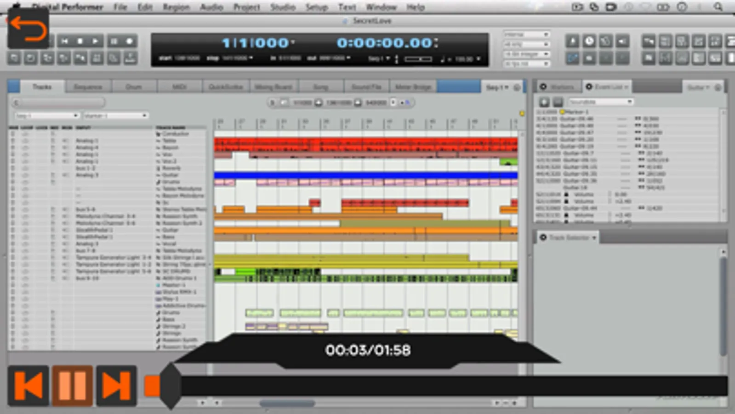Toggle first-column enable on the Reverb track row
The width and height of the screenshot is (735, 414).
pos(13,168)
